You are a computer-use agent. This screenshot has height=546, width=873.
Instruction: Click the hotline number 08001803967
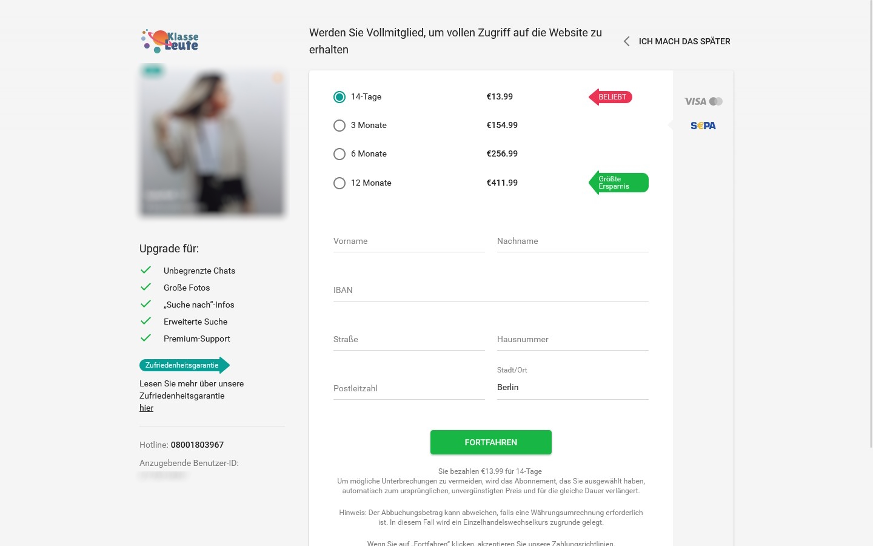coord(197,445)
